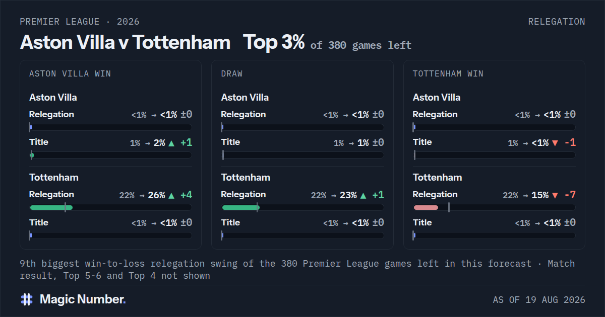The height and width of the screenshot is (317, 605).
Task: Click green up arrow beside Tottenham 26% relegation
Action: tap(171, 195)
